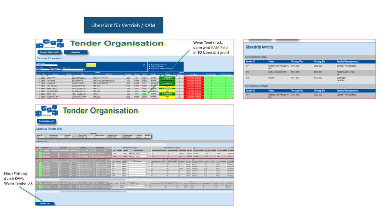Image resolution: width=391 pixels, height=219 pixels.
Task: Switch to the Awards tab
Action: [75, 52]
